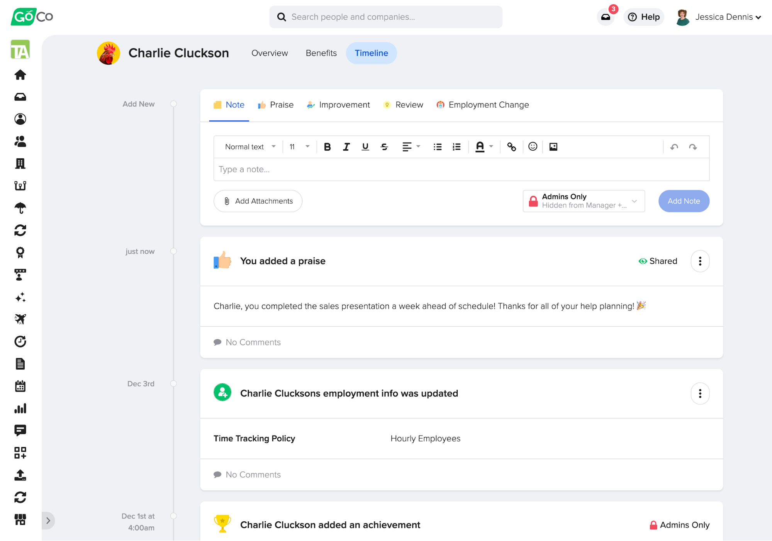Toggle italic formatting
The height and width of the screenshot is (541, 772).
346,147
